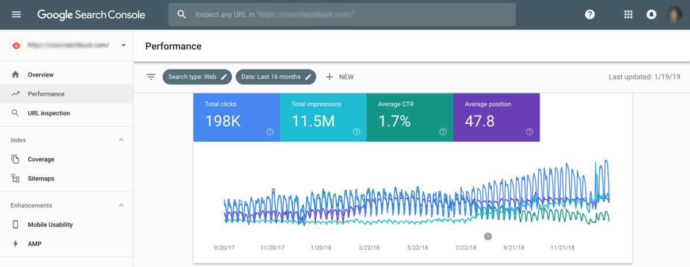
Task: Open AMP report in sidebar
Action: pos(67,244)
